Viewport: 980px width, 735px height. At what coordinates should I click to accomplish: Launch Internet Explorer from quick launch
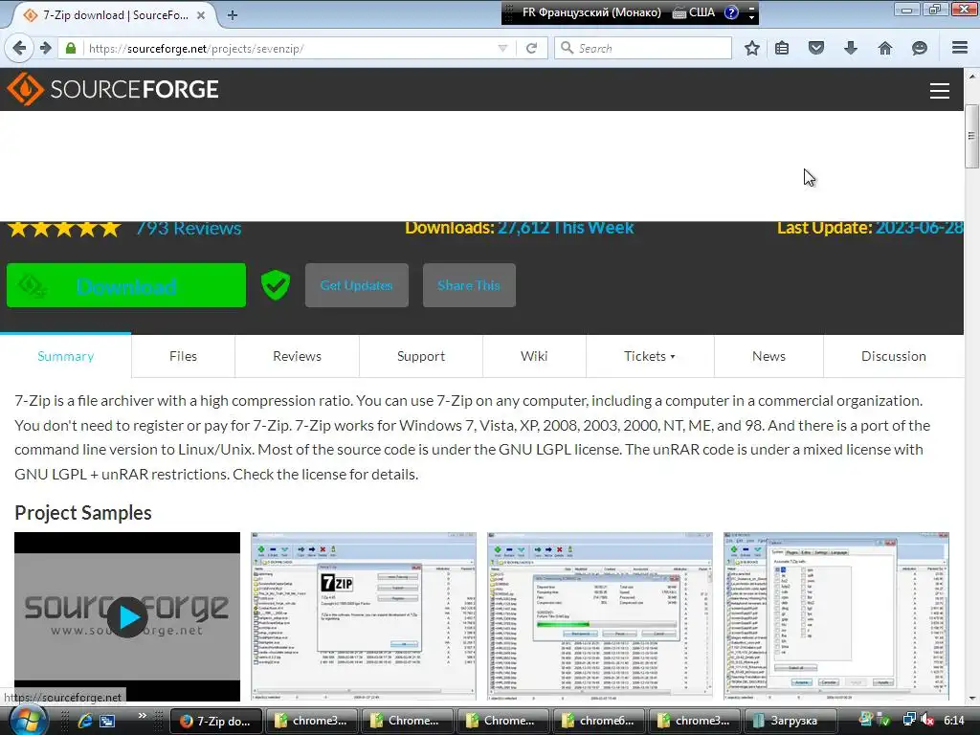(x=84, y=721)
